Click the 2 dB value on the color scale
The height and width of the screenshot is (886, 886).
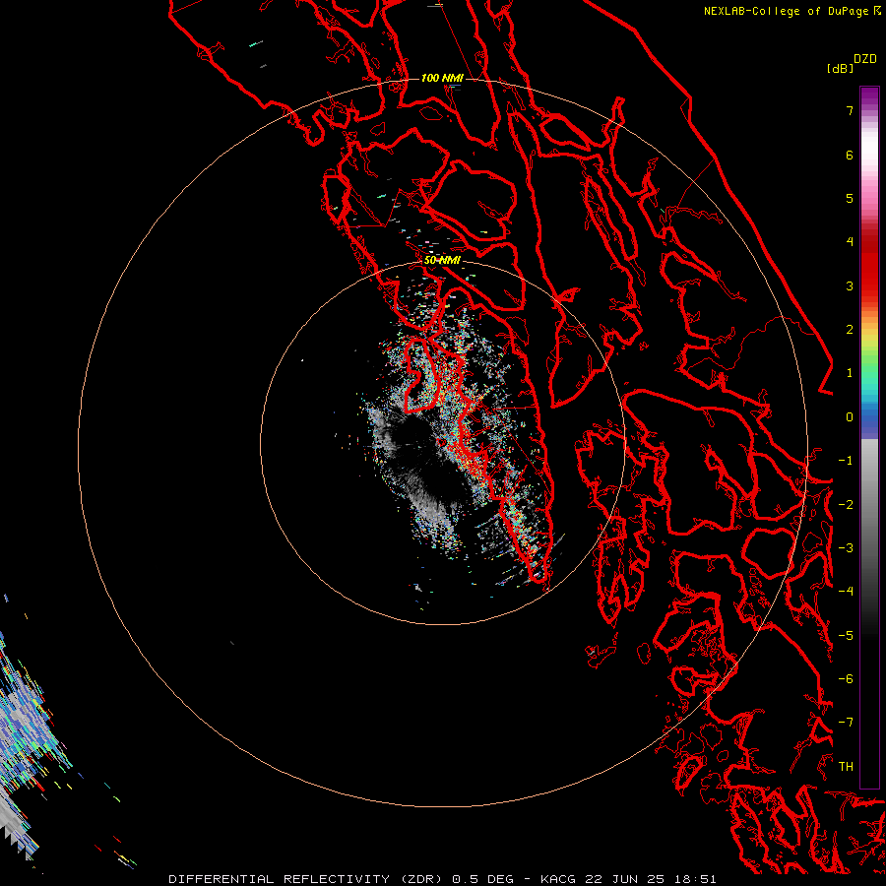point(850,330)
